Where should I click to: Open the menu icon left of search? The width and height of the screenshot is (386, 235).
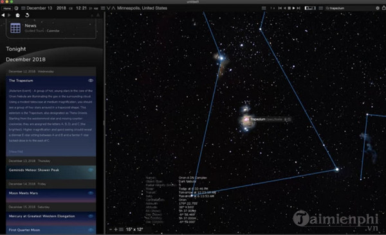tap(321, 8)
